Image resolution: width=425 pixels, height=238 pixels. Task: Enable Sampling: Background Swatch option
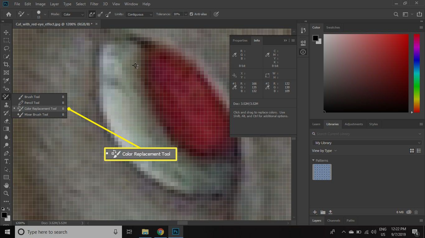click(108, 14)
